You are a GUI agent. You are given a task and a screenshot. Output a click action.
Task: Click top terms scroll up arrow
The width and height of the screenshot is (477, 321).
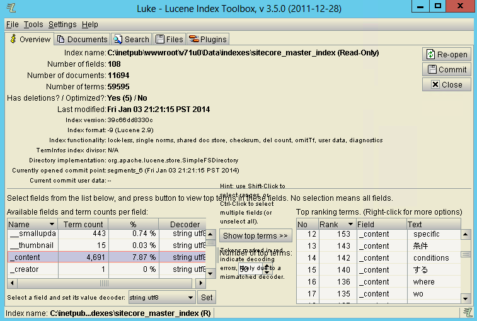(466, 234)
